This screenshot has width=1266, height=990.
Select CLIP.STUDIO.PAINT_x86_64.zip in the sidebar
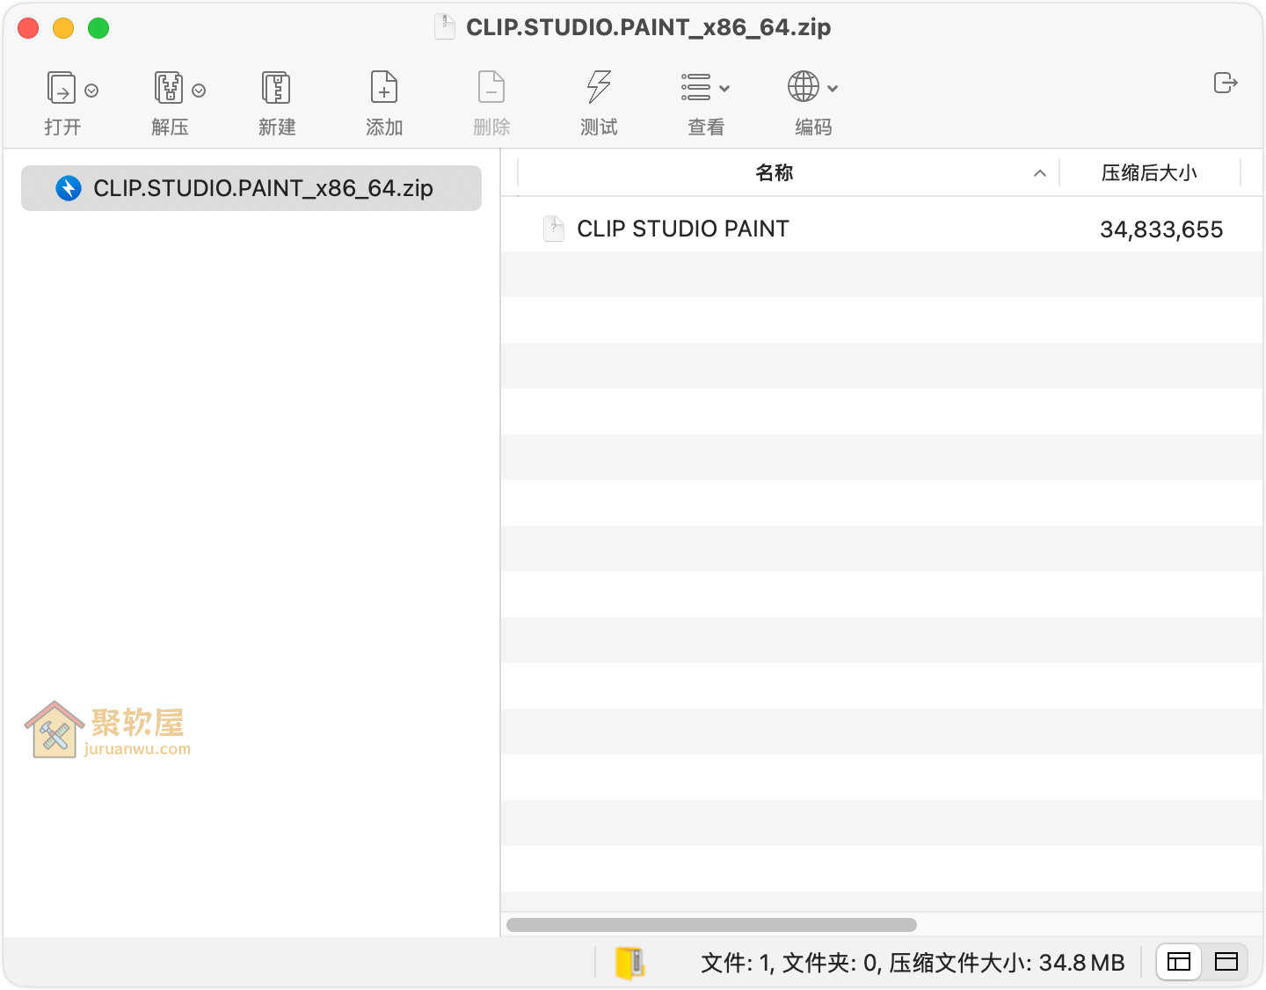[x=251, y=187]
